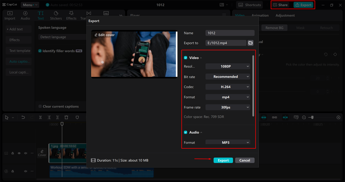Open the Codec dropdown showing H.264
Screen dimensions: 345x182
coord(228,87)
